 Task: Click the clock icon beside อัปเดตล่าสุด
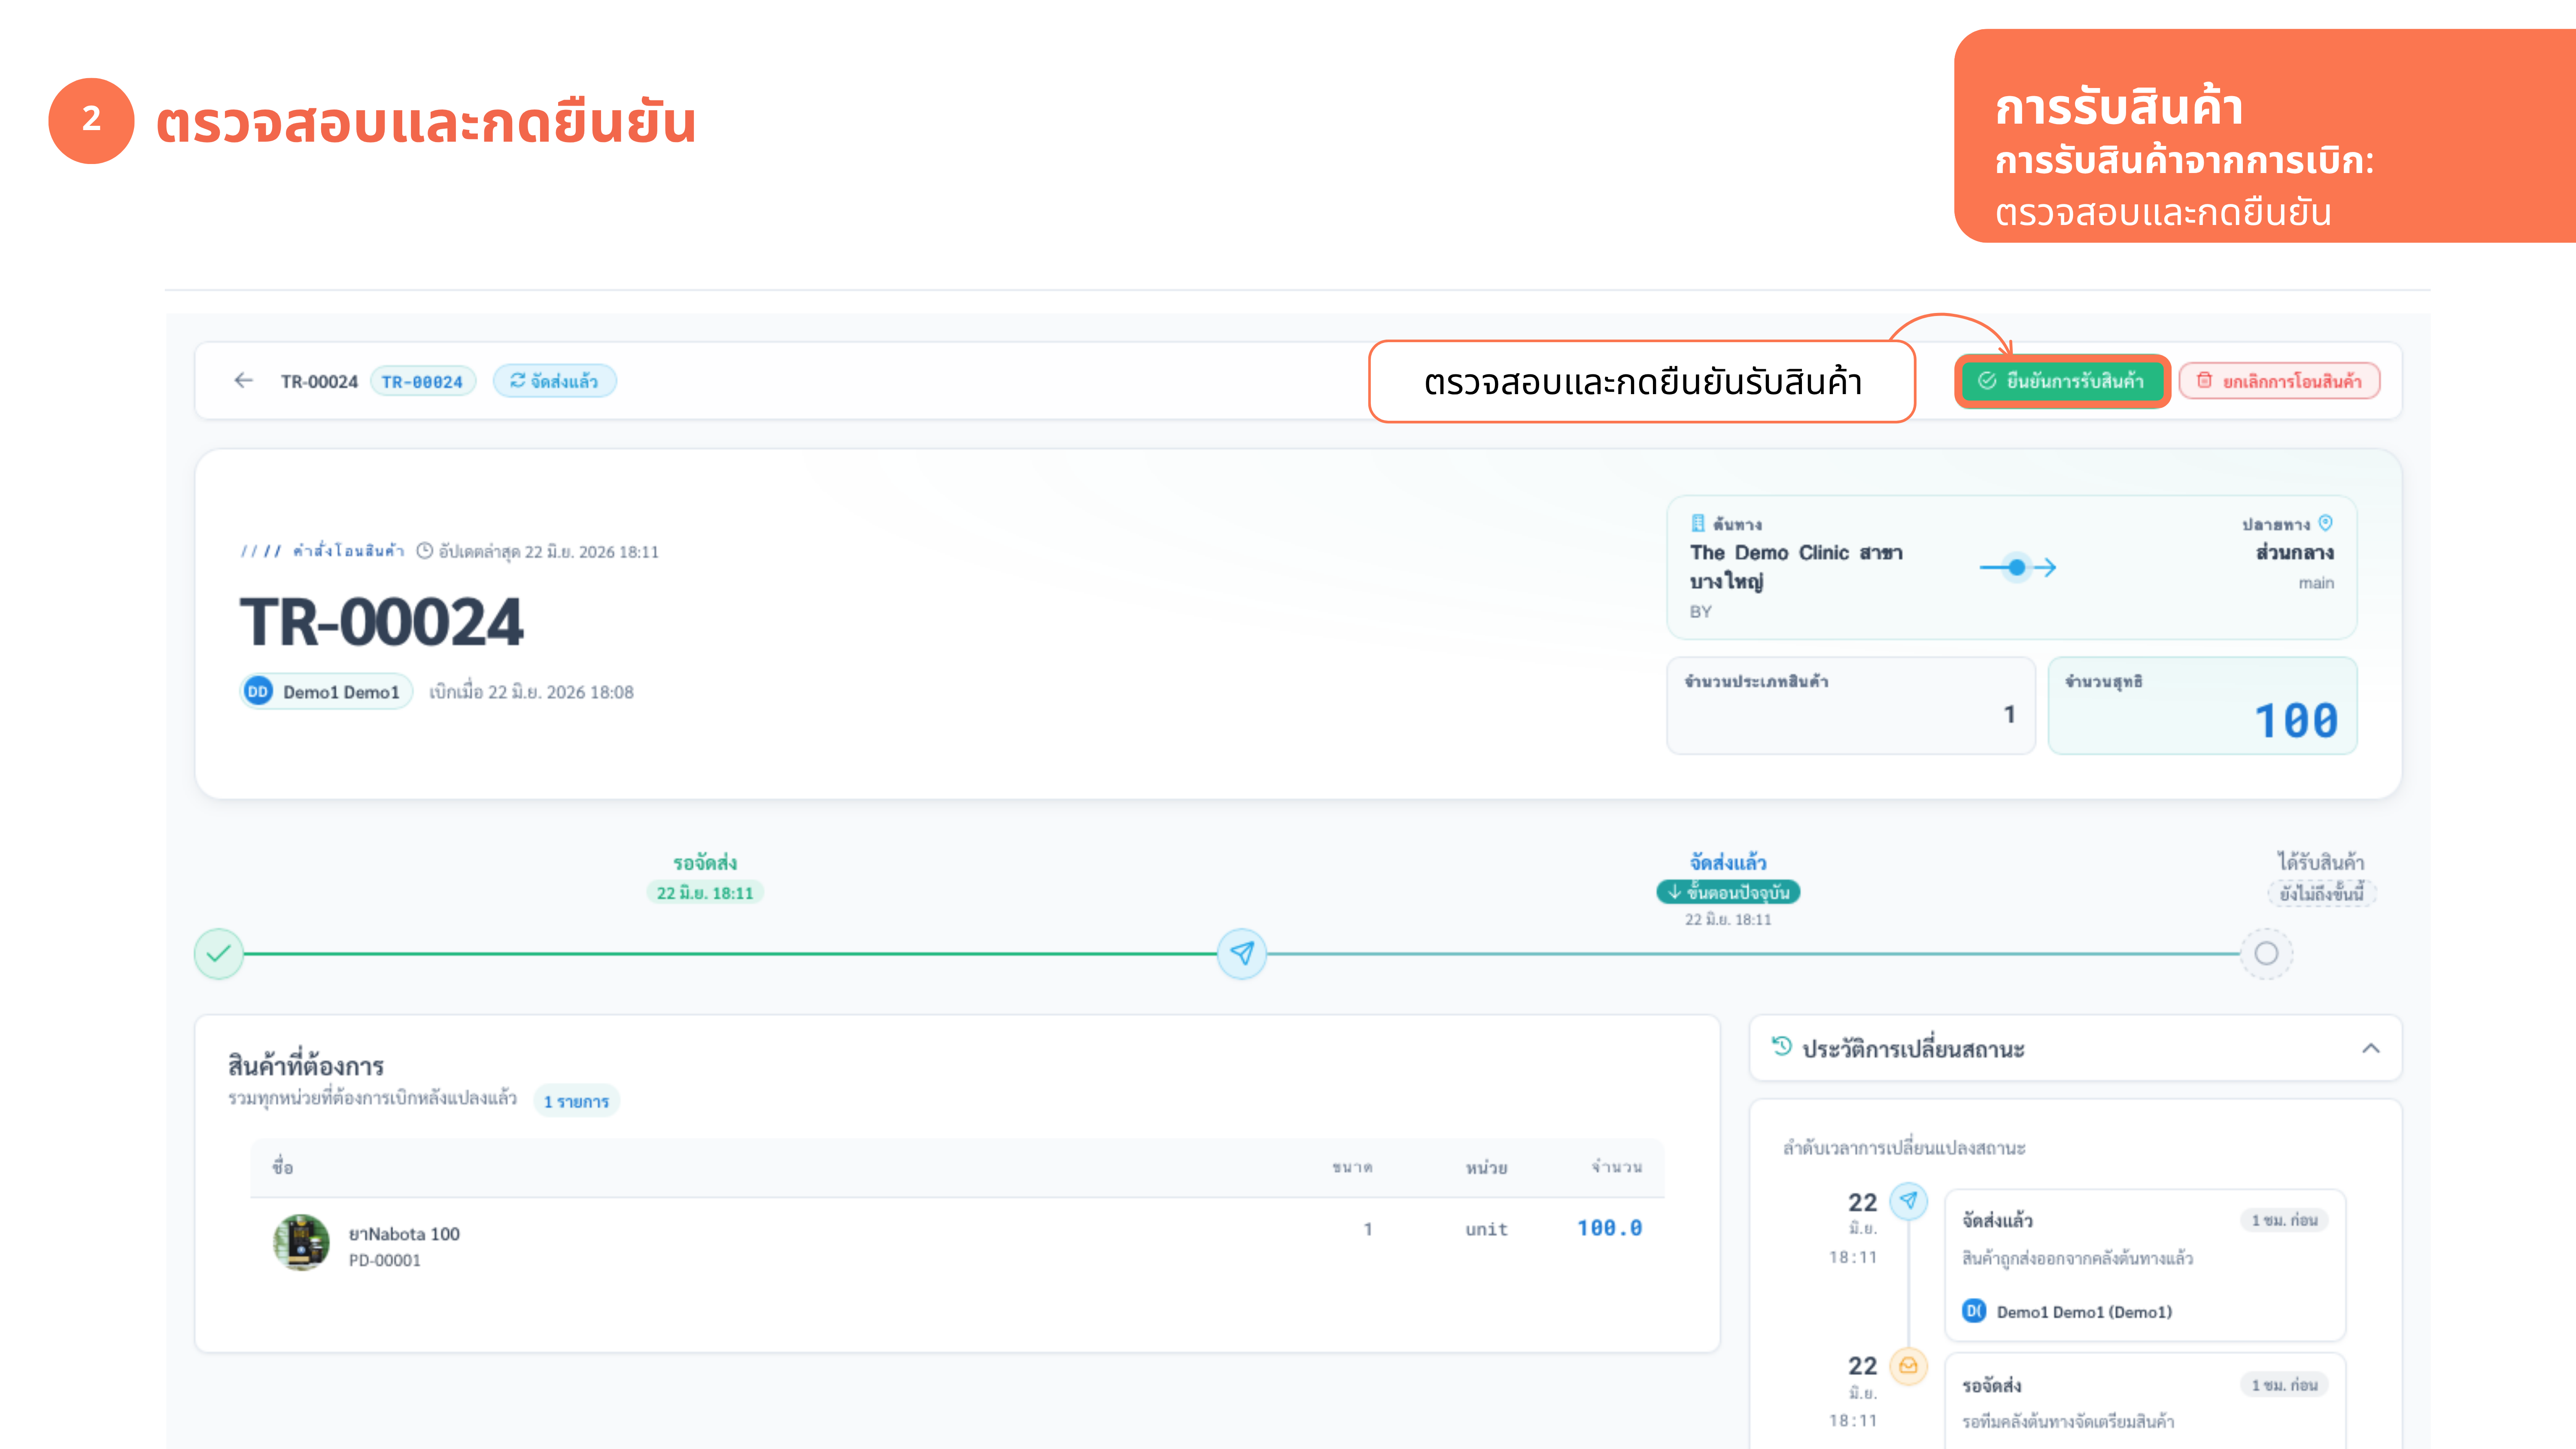click(x=424, y=551)
